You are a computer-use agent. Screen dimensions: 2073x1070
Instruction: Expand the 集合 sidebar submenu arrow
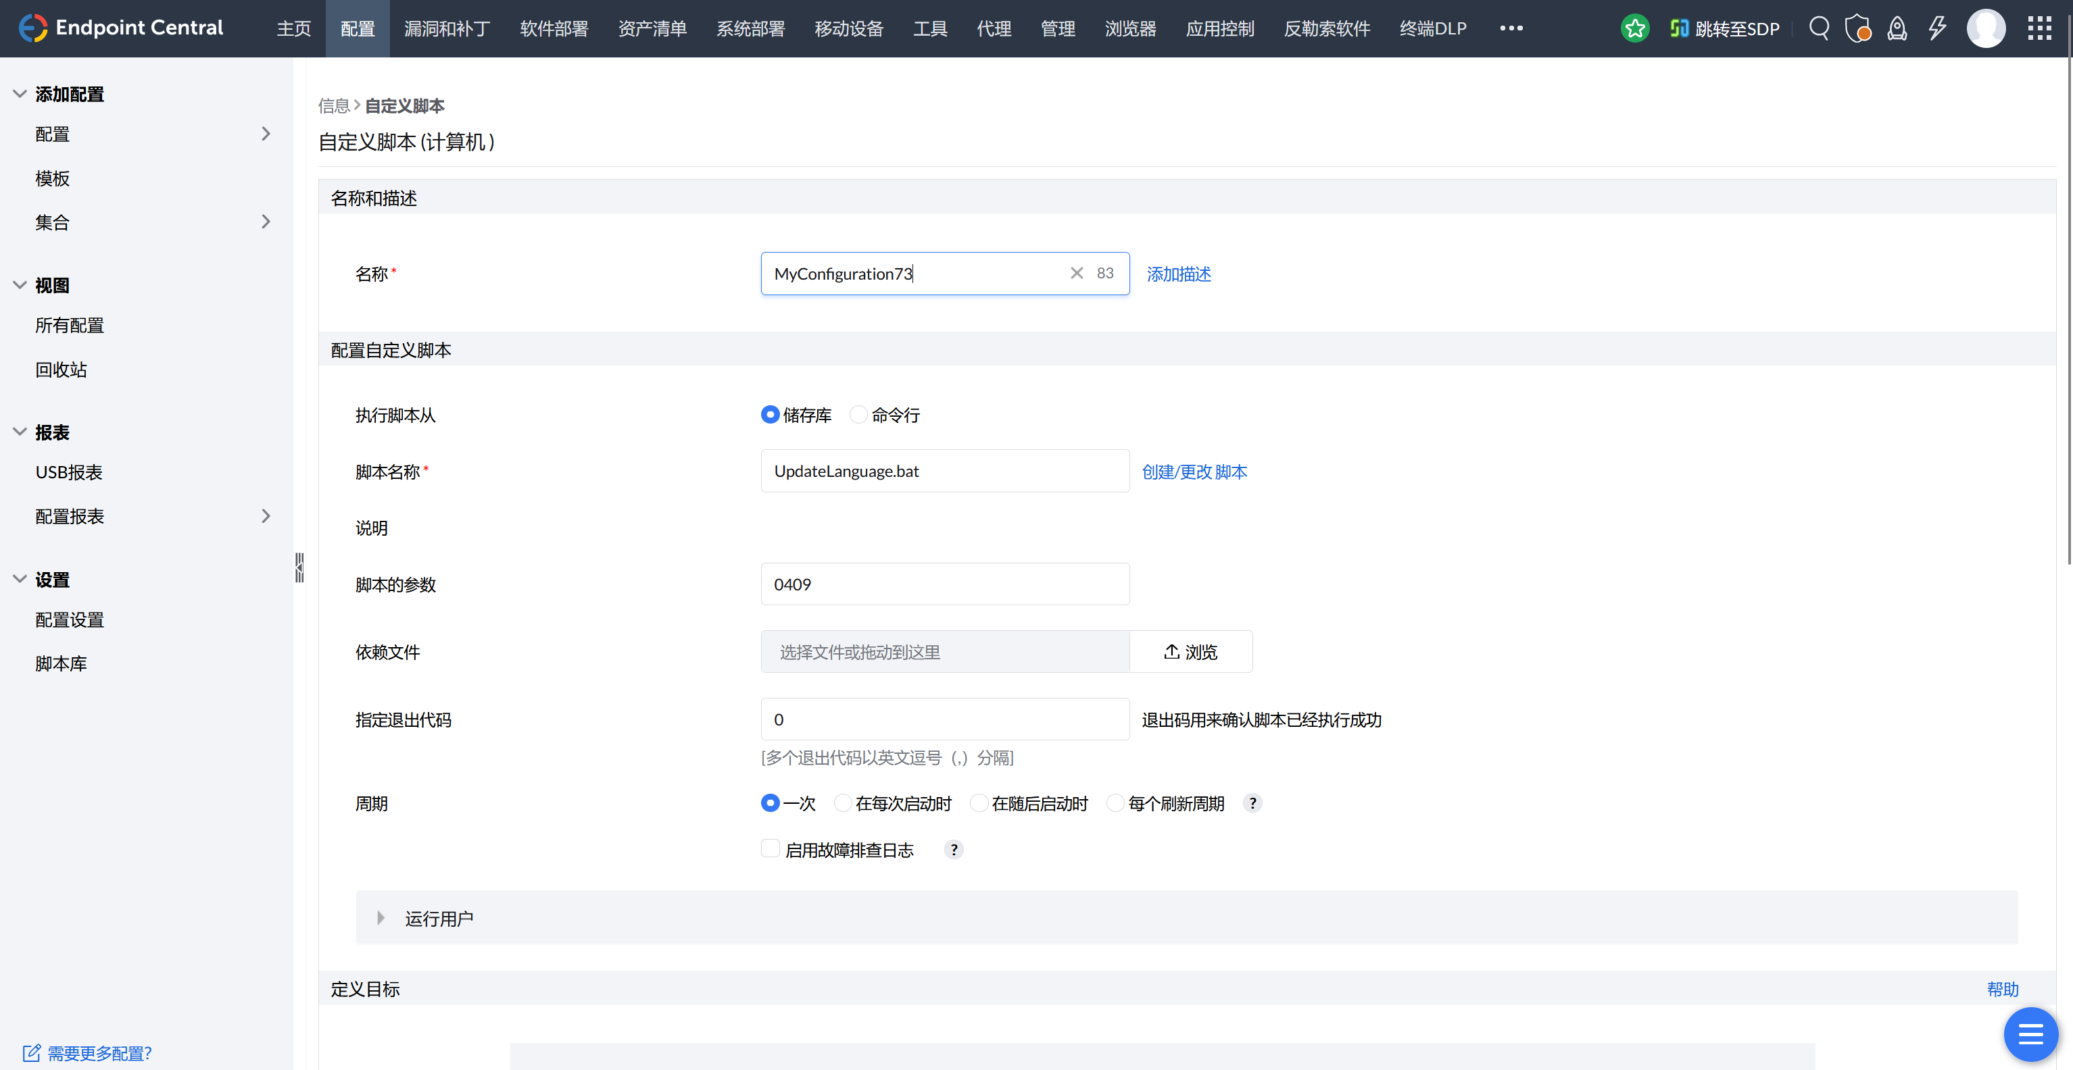pos(266,222)
